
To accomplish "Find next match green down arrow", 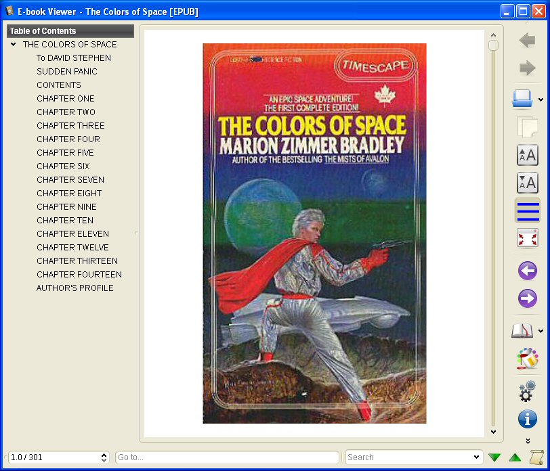I will click(494, 457).
